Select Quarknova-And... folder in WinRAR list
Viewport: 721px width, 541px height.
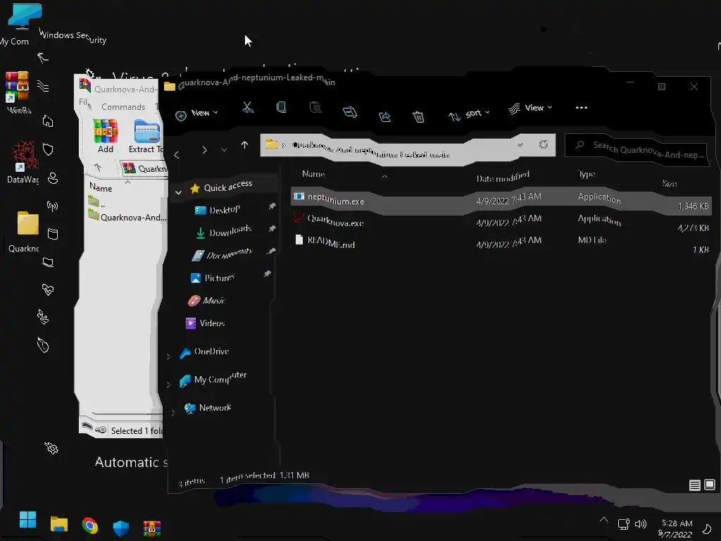(127, 216)
